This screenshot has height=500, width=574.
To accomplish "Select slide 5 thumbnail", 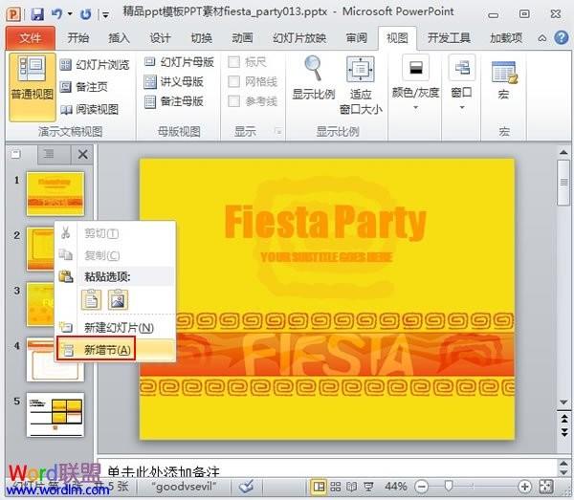I will pos(55,415).
